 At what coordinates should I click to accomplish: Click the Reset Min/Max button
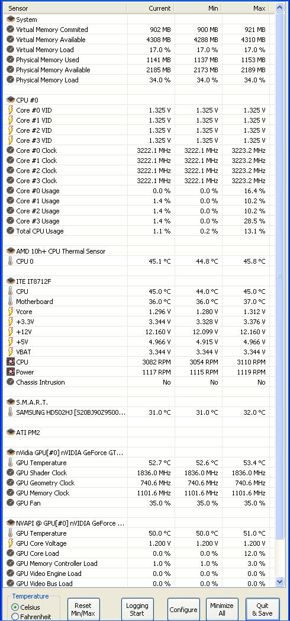(83, 609)
